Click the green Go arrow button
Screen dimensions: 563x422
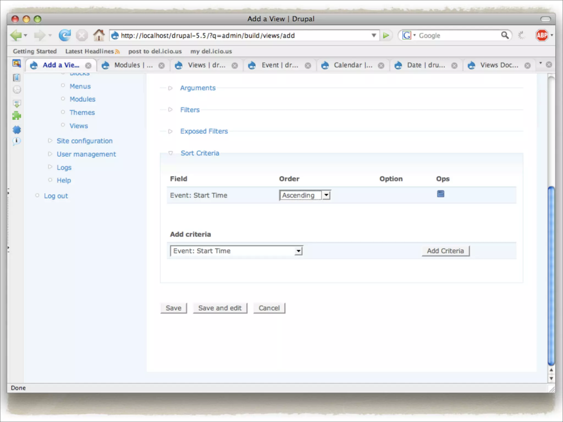click(386, 35)
